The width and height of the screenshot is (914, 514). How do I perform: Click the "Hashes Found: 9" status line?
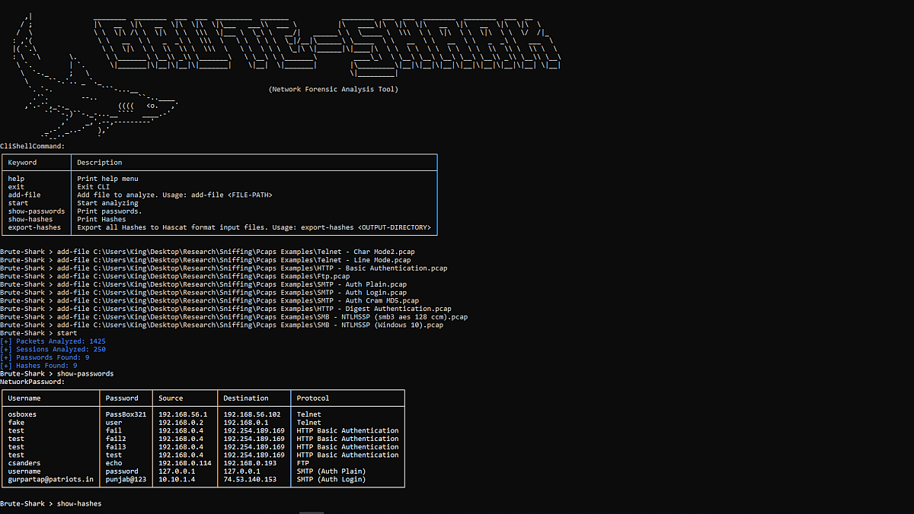38,366
